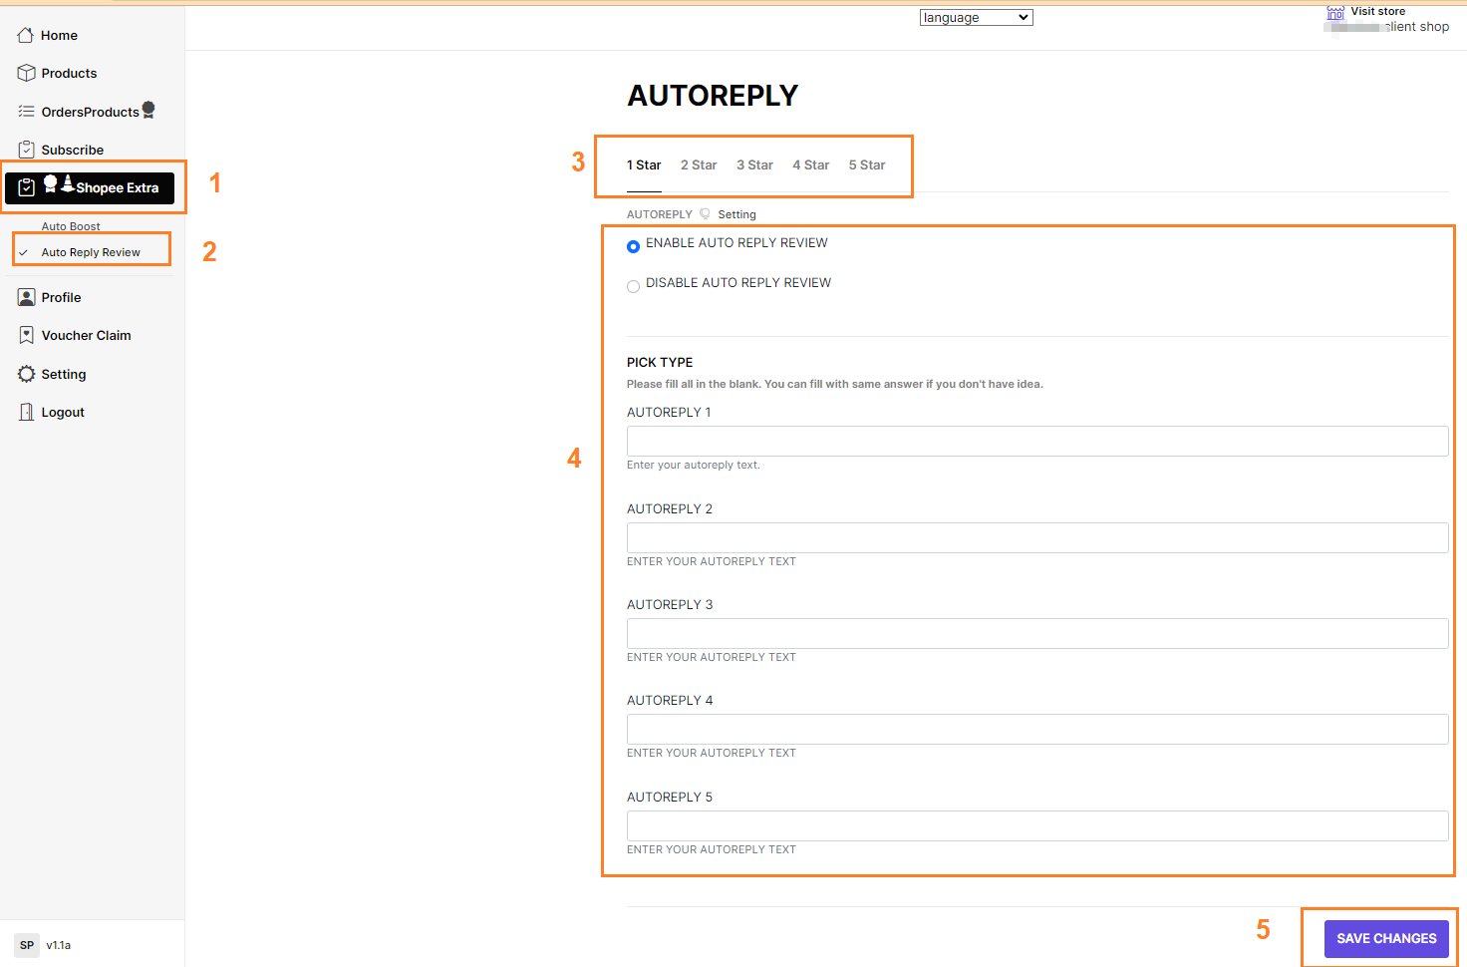
Task: Click the Subscribe clipboard icon
Action: 26,149
